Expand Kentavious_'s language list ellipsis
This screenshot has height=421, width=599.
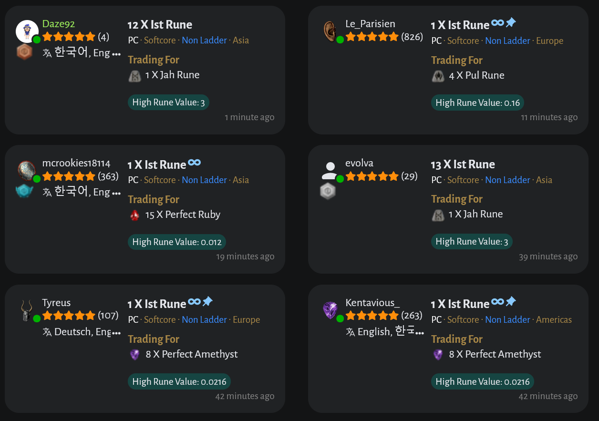[x=420, y=333]
